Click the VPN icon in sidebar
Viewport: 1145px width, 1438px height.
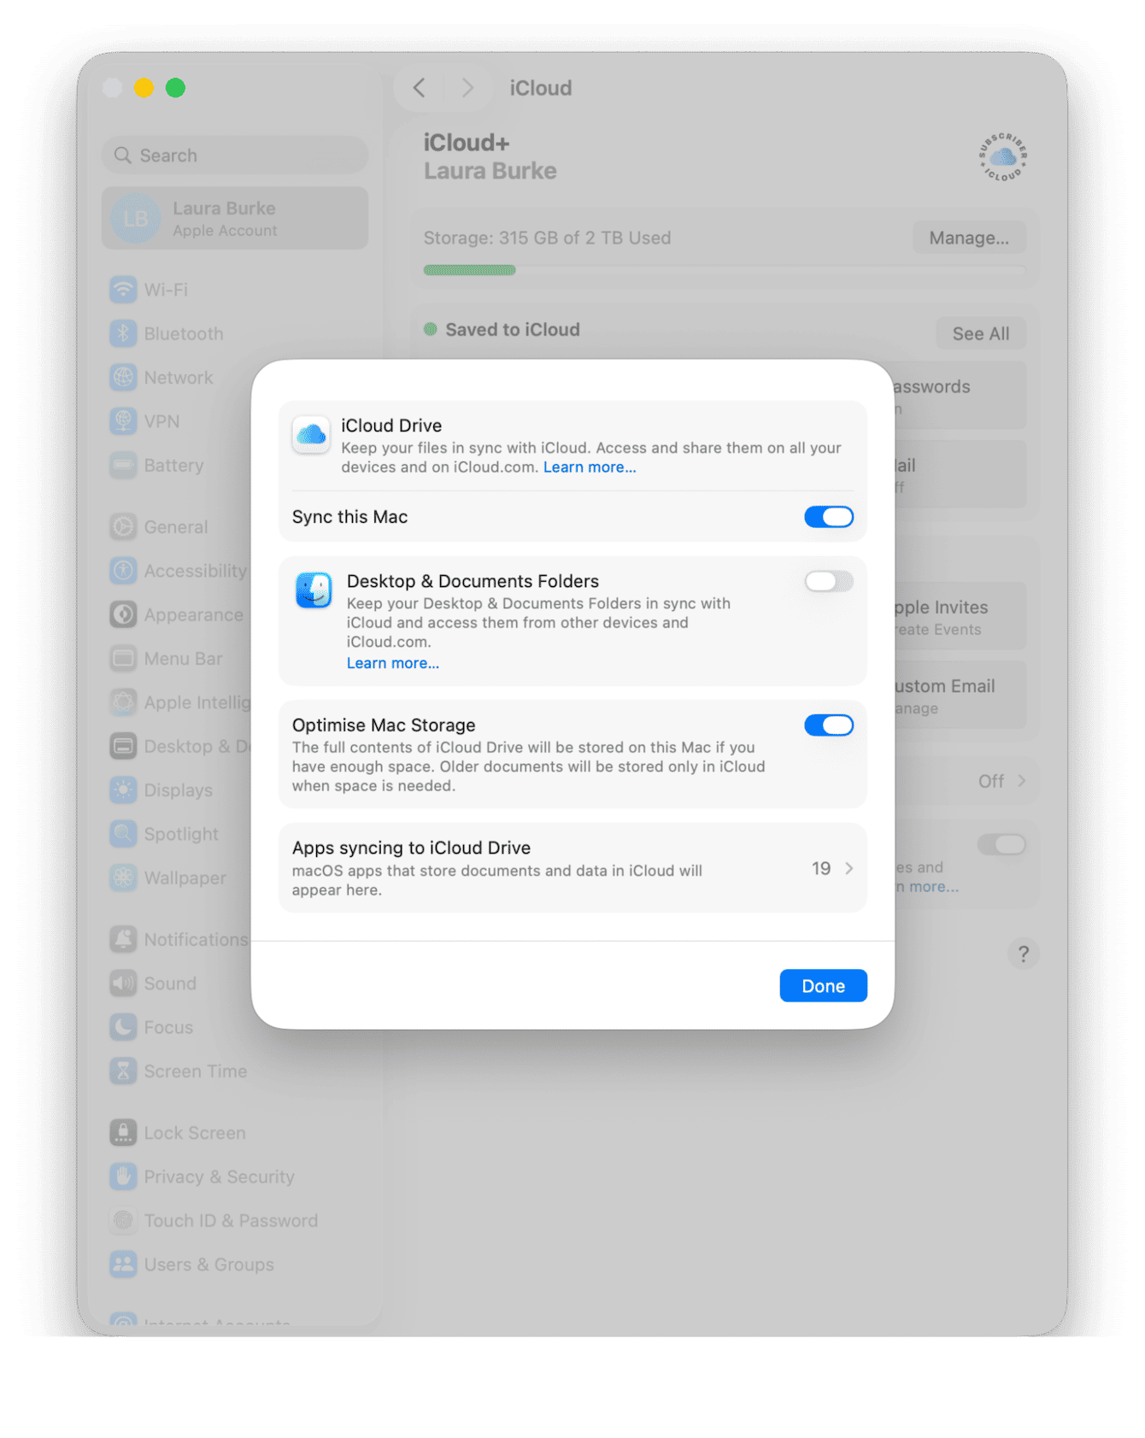click(x=123, y=421)
